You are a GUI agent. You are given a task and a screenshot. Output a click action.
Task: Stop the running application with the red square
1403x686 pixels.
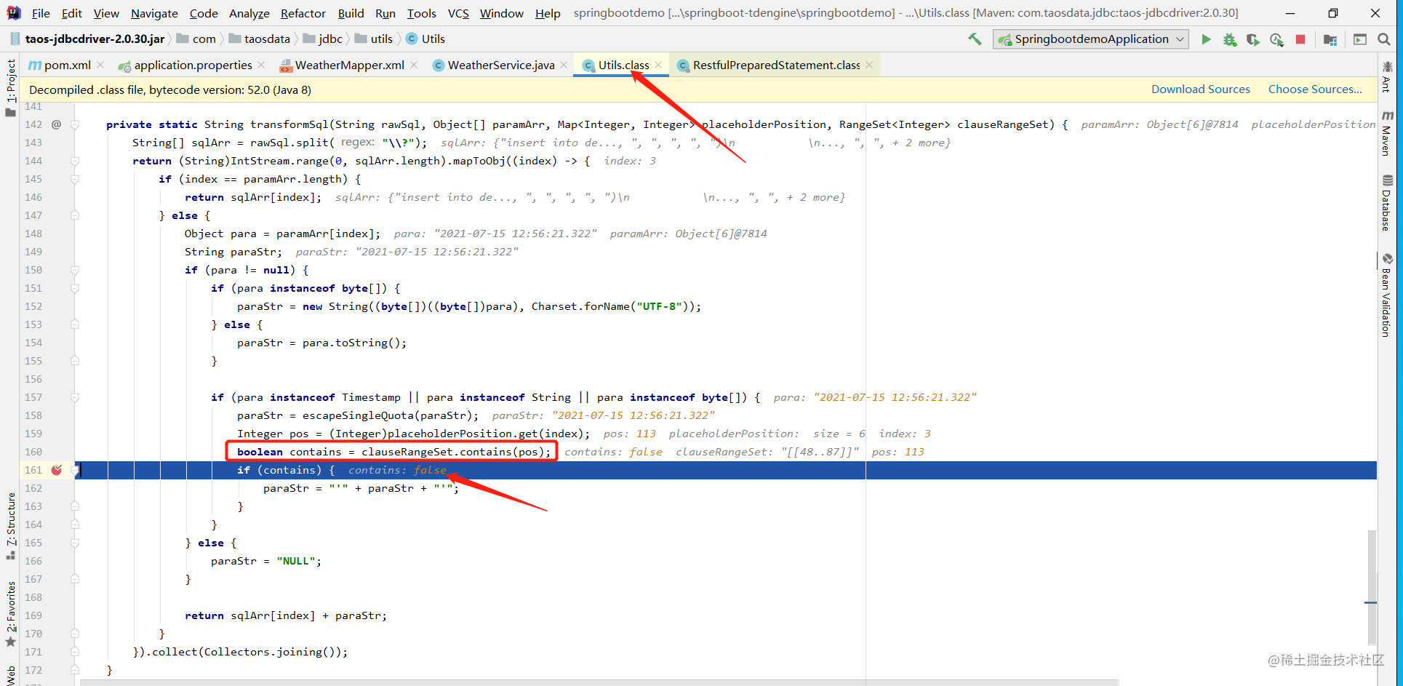pyautogui.click(x=1301, y=39)
